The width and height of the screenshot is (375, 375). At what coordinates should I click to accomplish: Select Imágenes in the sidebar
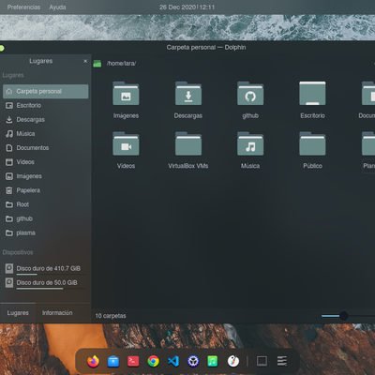point(46,176)
